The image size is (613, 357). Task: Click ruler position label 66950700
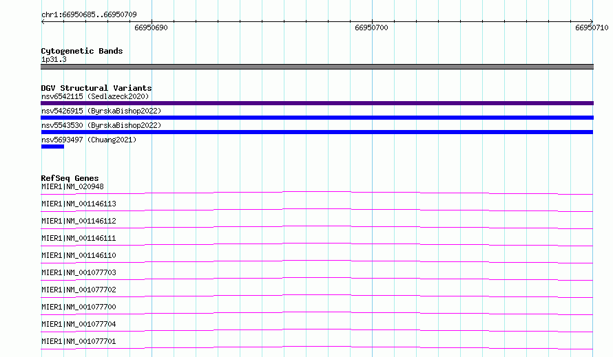[x=371, y=28]
